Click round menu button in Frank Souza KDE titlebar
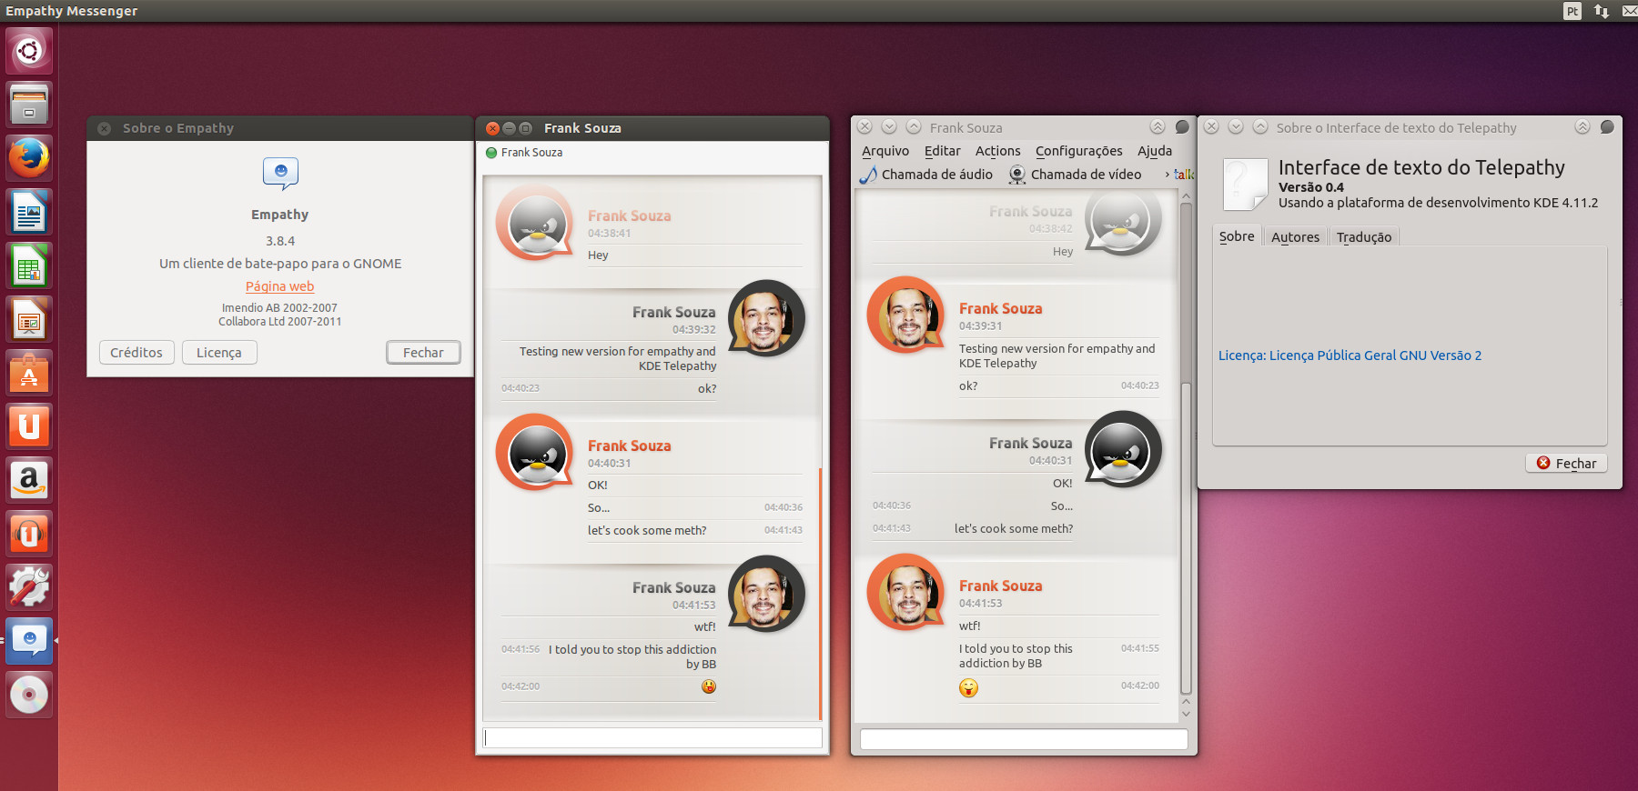 pos(1182,127)
